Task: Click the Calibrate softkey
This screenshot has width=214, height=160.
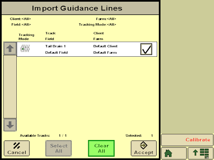Action: point(187,140)
